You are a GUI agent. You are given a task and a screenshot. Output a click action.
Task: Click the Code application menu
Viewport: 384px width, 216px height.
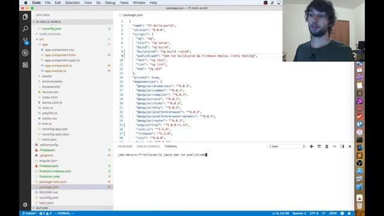point(36,2)
